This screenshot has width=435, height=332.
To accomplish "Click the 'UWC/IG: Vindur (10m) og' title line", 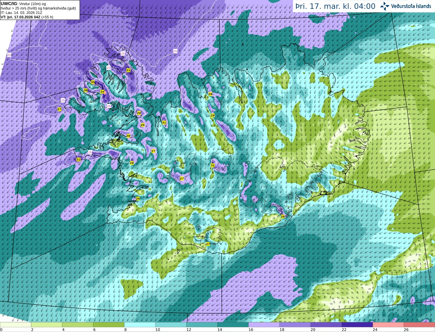I will [x=23, y=3].
